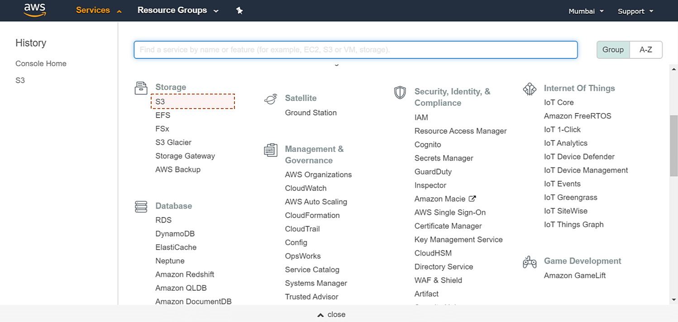Click inside the service search field

tap(355, 50)
